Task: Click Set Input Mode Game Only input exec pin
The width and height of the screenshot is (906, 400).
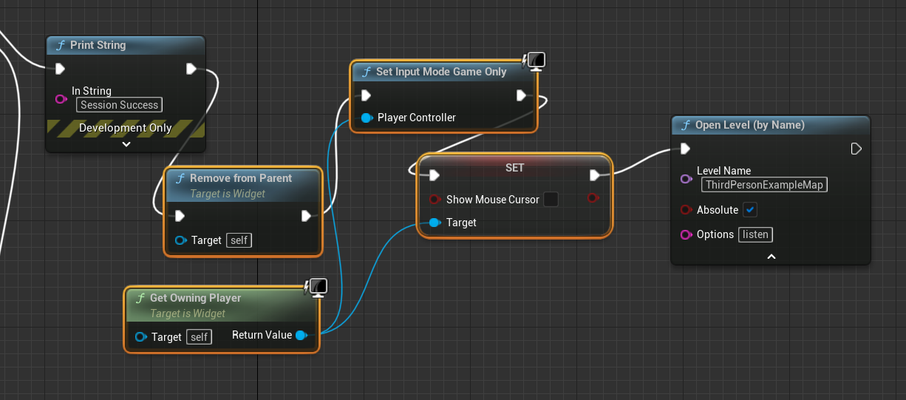Action: click(366, 95)
